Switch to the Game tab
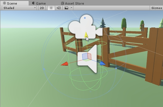This screenshot has width=163, height=107. pyautogui.click(x=39, y=3)
